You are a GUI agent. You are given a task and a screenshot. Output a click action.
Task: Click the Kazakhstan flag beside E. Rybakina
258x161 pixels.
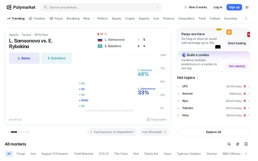coord(100,46)
